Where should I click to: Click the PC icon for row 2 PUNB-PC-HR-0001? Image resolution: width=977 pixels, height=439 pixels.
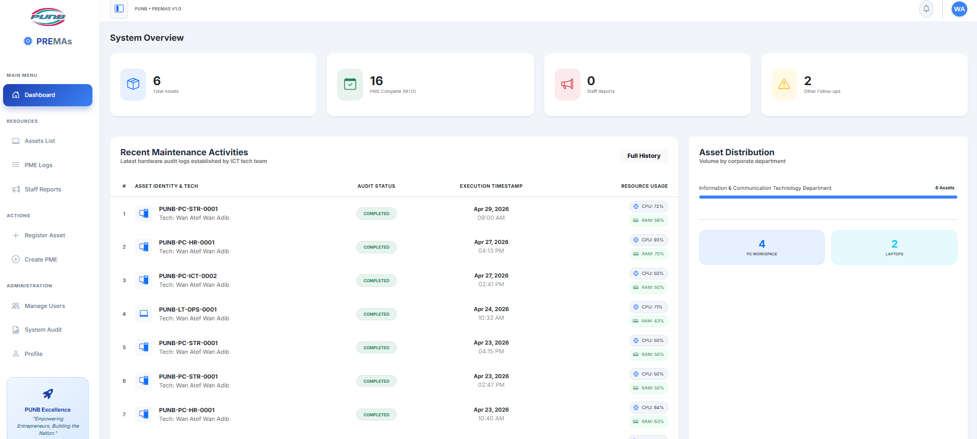click(144, 247)
